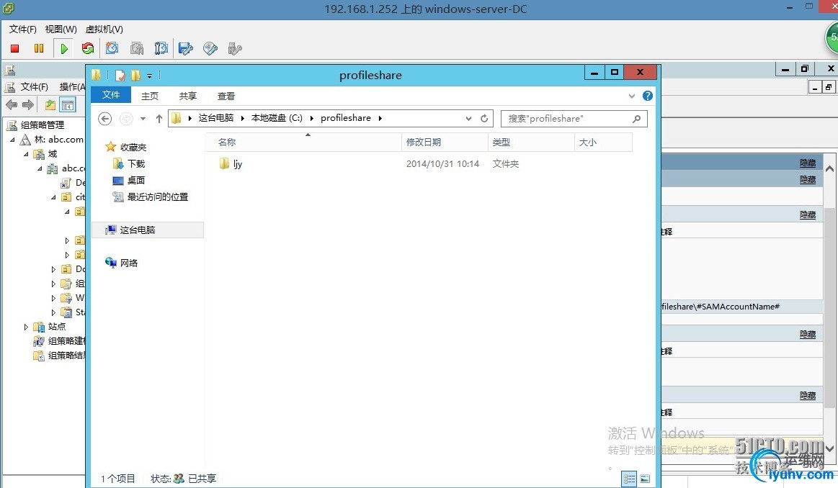The width and height of the screenshot is (838, 488).
Task: Click the USB device connection icon
Action: coord(235,49)
